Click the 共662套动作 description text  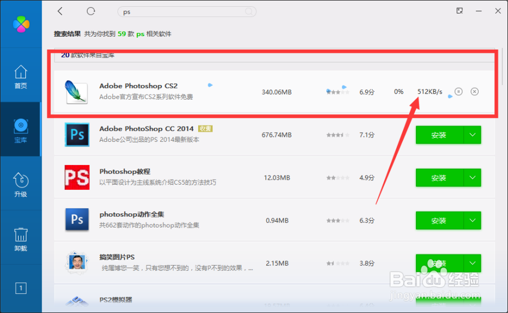149,225
